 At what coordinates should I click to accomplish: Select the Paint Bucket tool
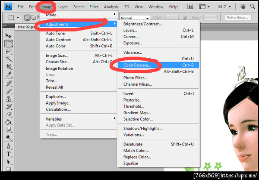coord(8,122)
